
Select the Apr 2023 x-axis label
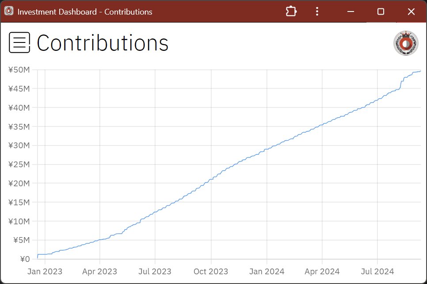pos(99,271)
